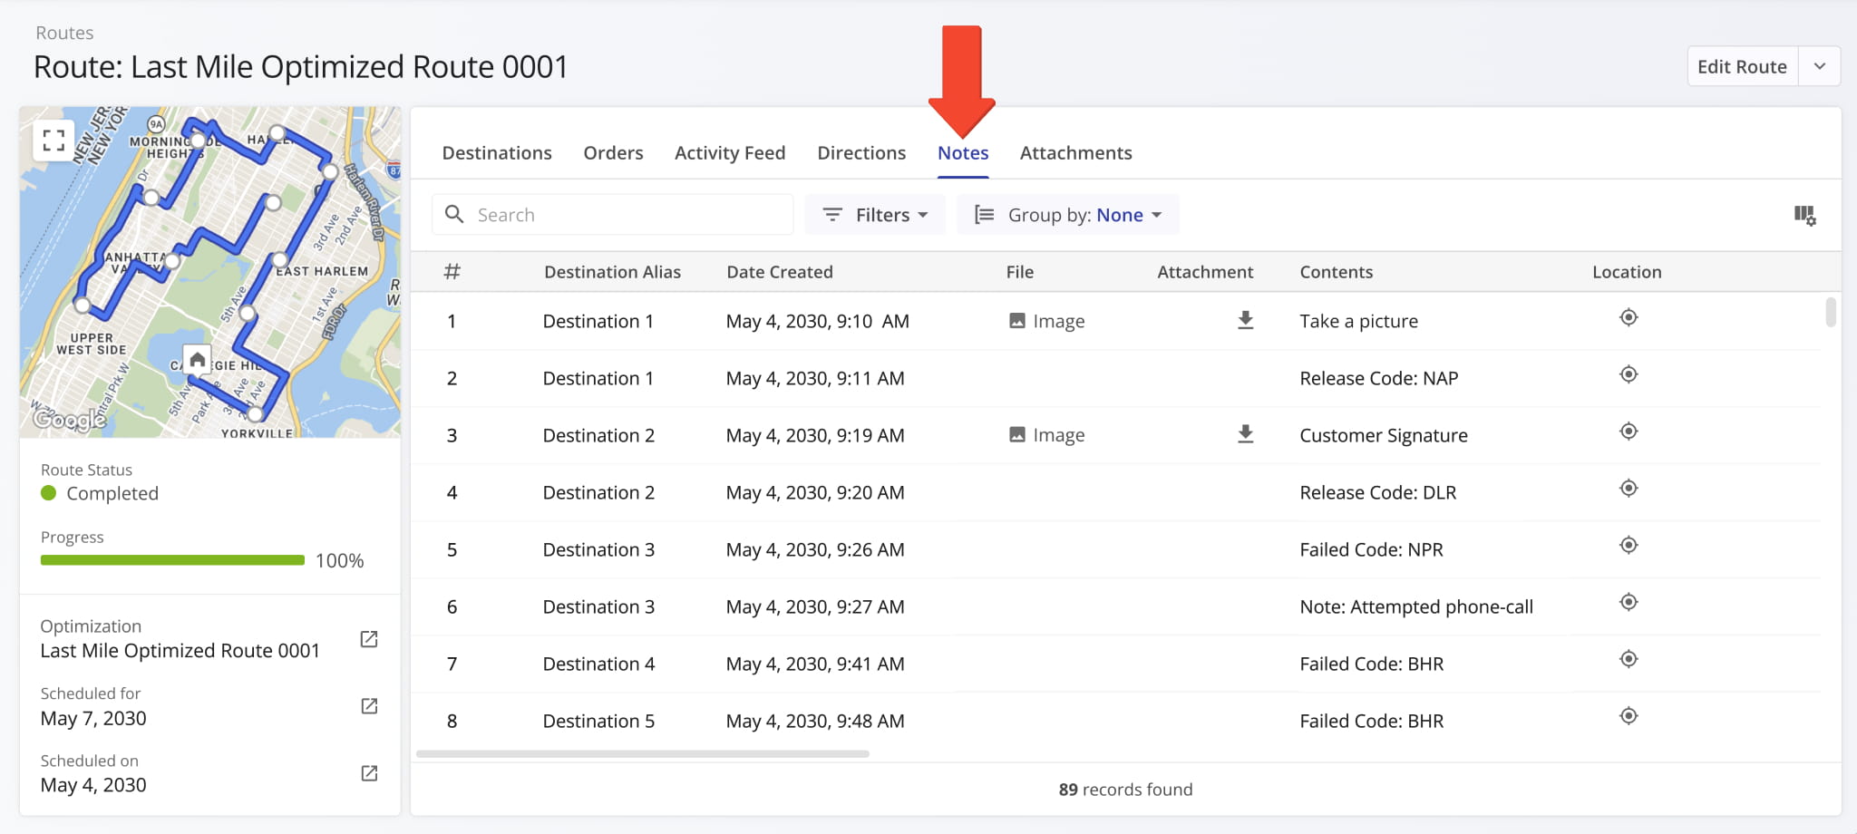Viewport: 1857px width, 834px height.
Task: Show location for Failed Code: NPR note
Action: coord(1628,546)
